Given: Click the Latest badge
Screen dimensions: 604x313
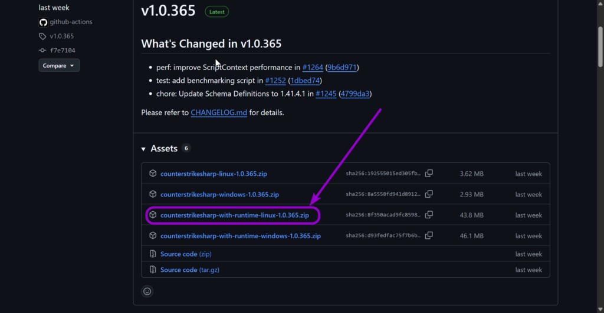Looking at the screenshot, I should point(217,12).
